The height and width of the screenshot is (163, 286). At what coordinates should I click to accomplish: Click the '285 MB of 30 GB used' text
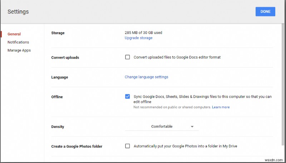(143, 33)
